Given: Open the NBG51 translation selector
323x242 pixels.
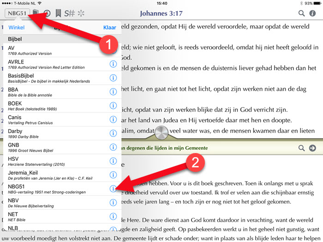Looking at the screenshot, I should pyautogui.click(x=18, y=13).
